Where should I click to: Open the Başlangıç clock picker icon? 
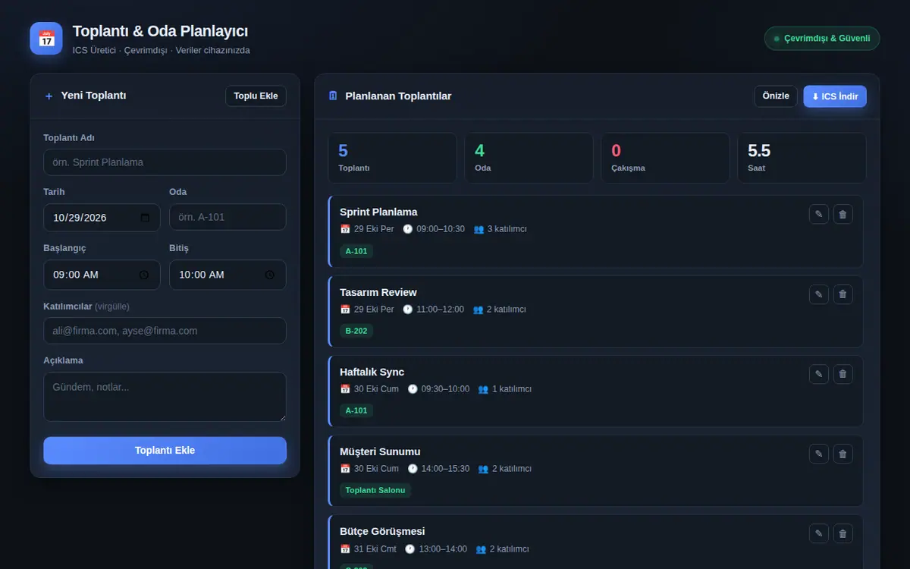tap(144, 275)
